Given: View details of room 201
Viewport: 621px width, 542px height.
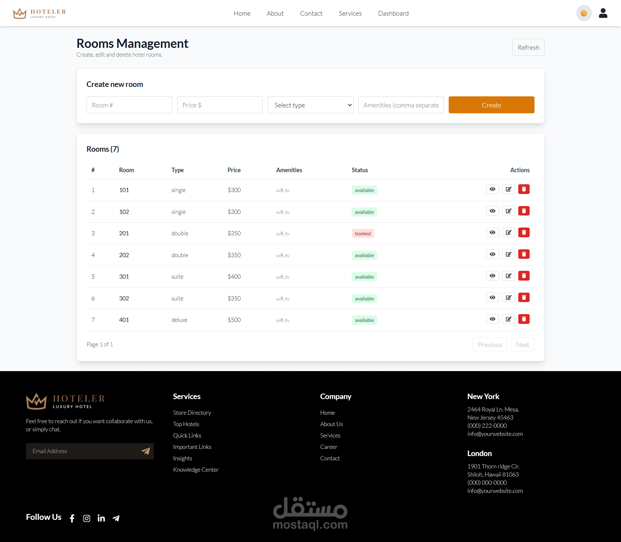Looking at the screenshot, I should coord(492,232).
